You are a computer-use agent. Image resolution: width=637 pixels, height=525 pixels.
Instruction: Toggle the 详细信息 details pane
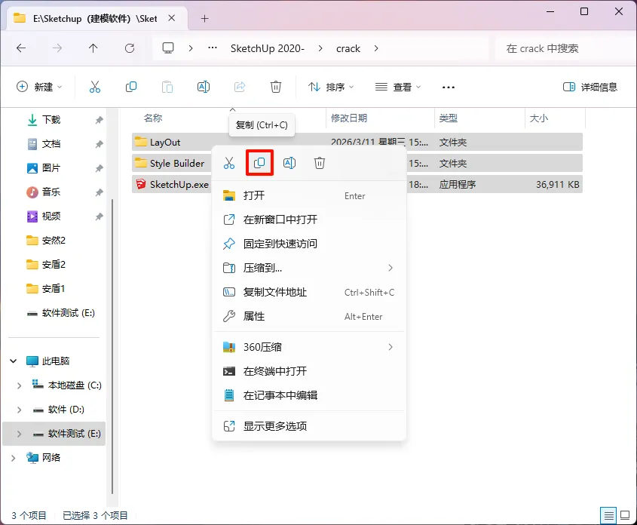point(590,87)
